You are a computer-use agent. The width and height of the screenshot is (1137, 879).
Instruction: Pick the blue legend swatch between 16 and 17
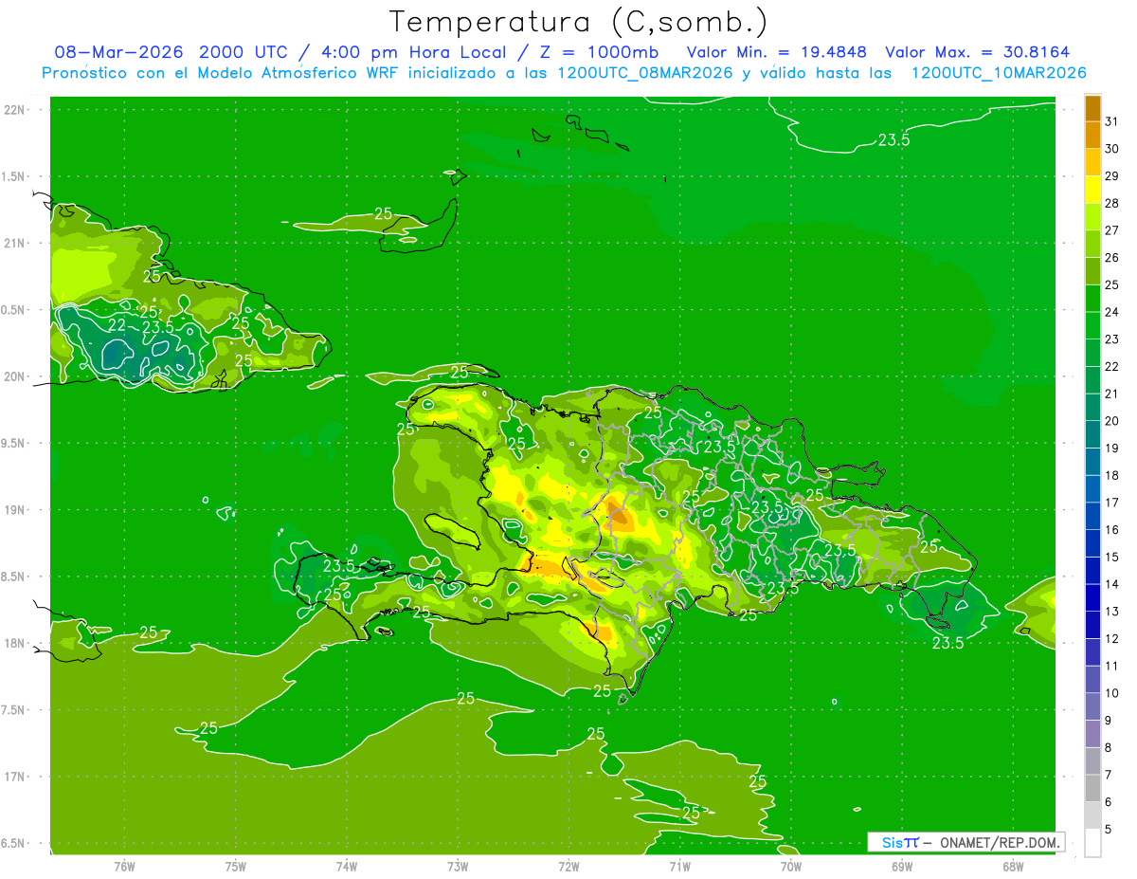(1092, 517)
